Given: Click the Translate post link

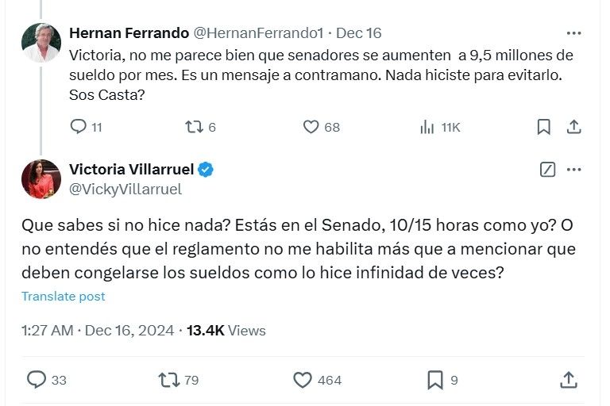Looking at the screenshot, I should (x=64, y=296).
